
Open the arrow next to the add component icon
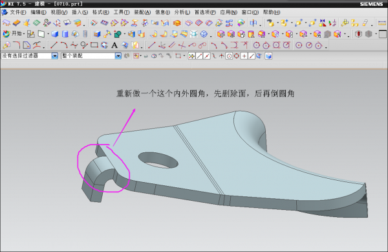pyautogui.click(x=292, y=23)
